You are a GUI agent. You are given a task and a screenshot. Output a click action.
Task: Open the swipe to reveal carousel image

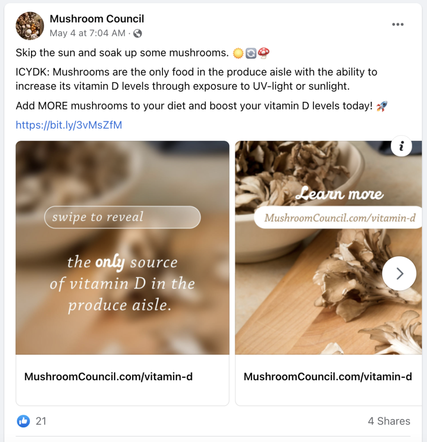click(x=123, y=247)
